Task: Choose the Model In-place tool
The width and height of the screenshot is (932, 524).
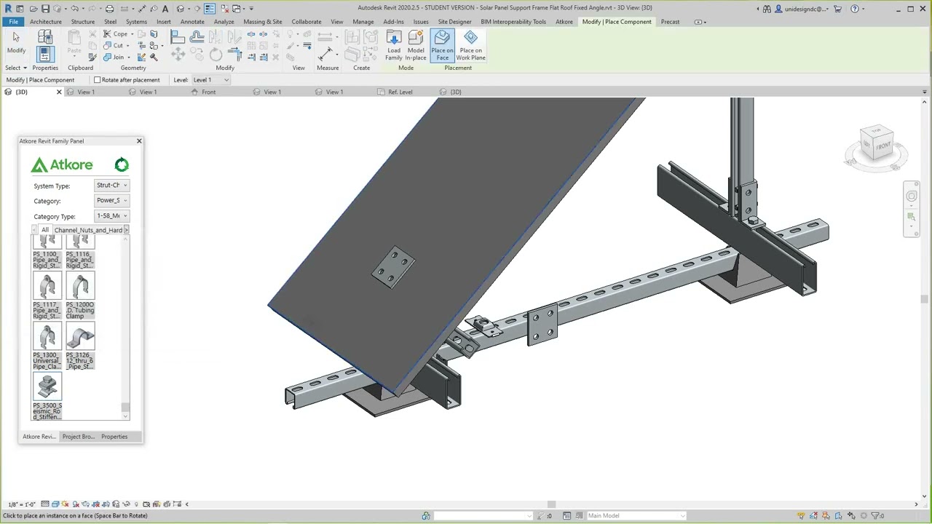Action: pos(416,46)
